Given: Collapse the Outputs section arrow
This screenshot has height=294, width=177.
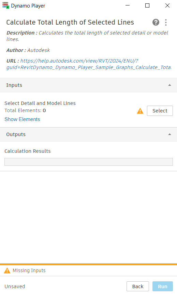Looking at the screenshot, I should coord(169,134).
